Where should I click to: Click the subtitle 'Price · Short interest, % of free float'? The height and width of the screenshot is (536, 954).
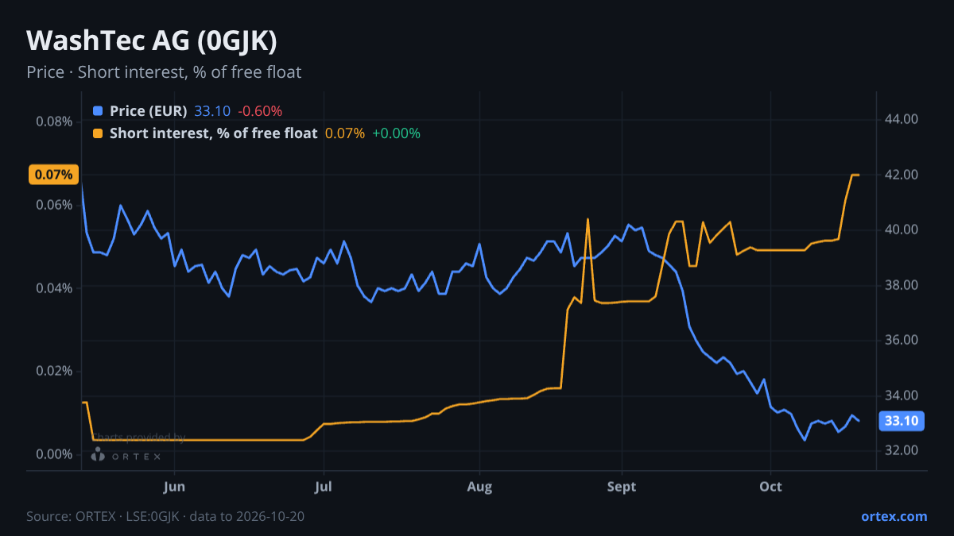[164, 72]
